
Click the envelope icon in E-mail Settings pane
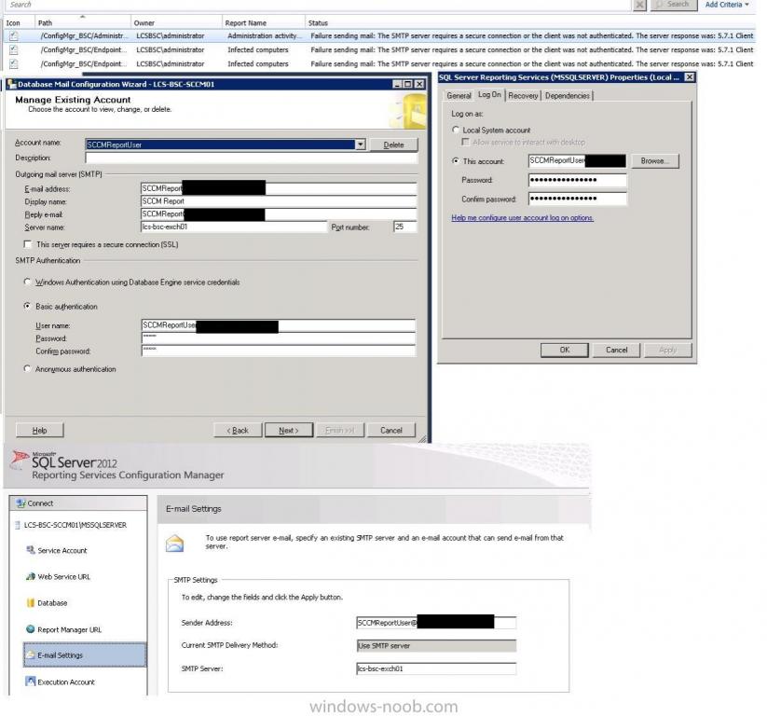[174, 544]
